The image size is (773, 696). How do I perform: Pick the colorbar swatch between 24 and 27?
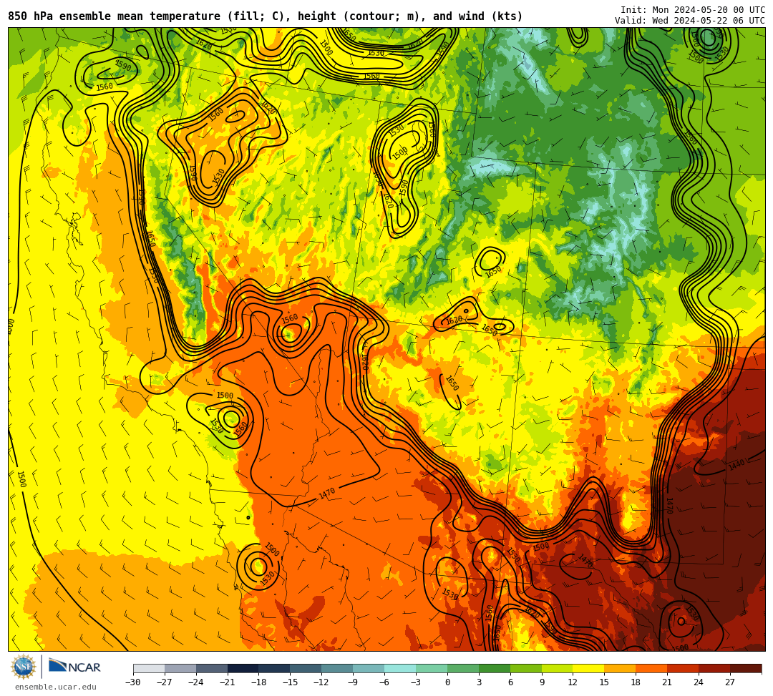point(715,668)
